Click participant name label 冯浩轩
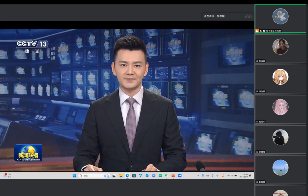The width and height of the screenshot is (308, 196). click(262, 91)
